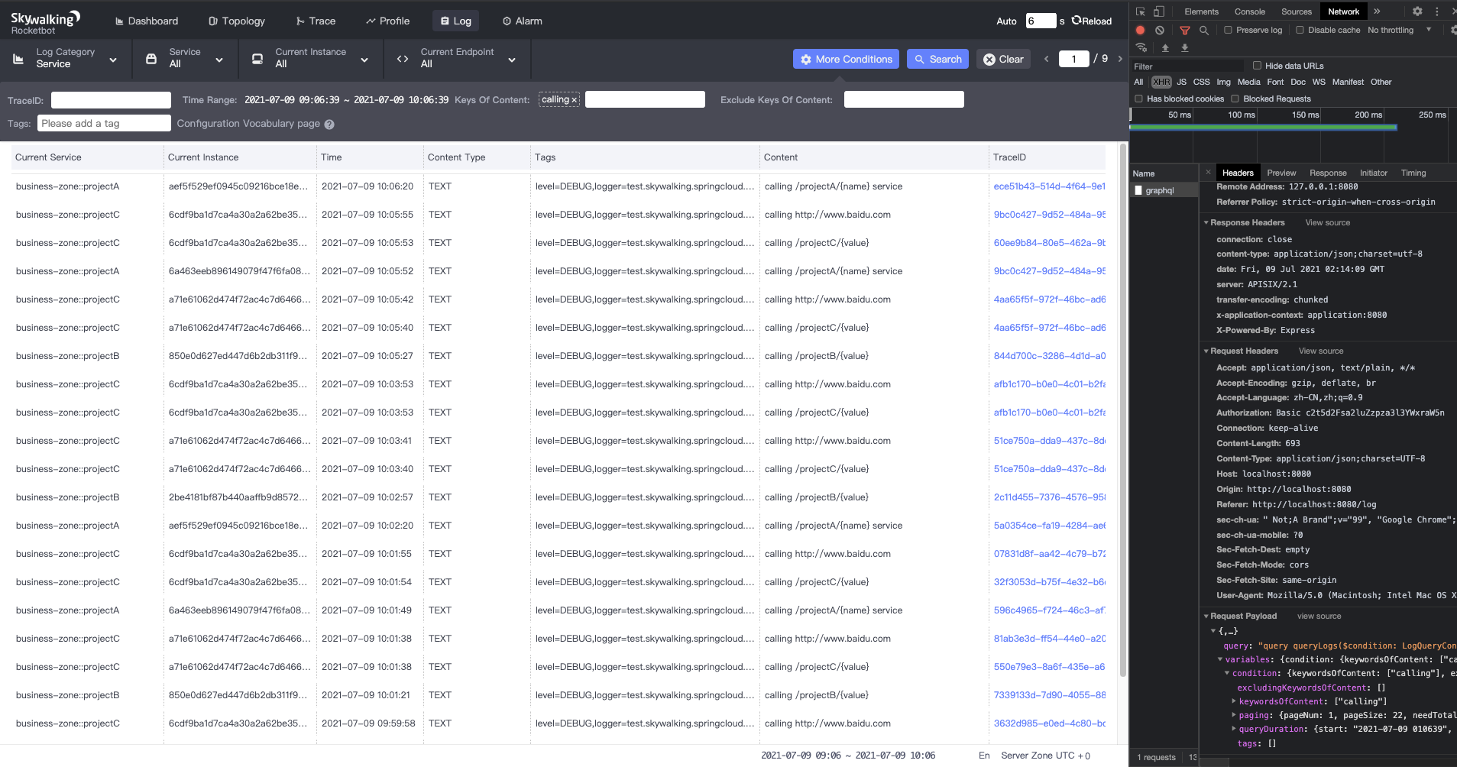This screenshot has height=767, width=1457.
Task: Click the Keys Of Content input
Action: (x=645, y=99)
